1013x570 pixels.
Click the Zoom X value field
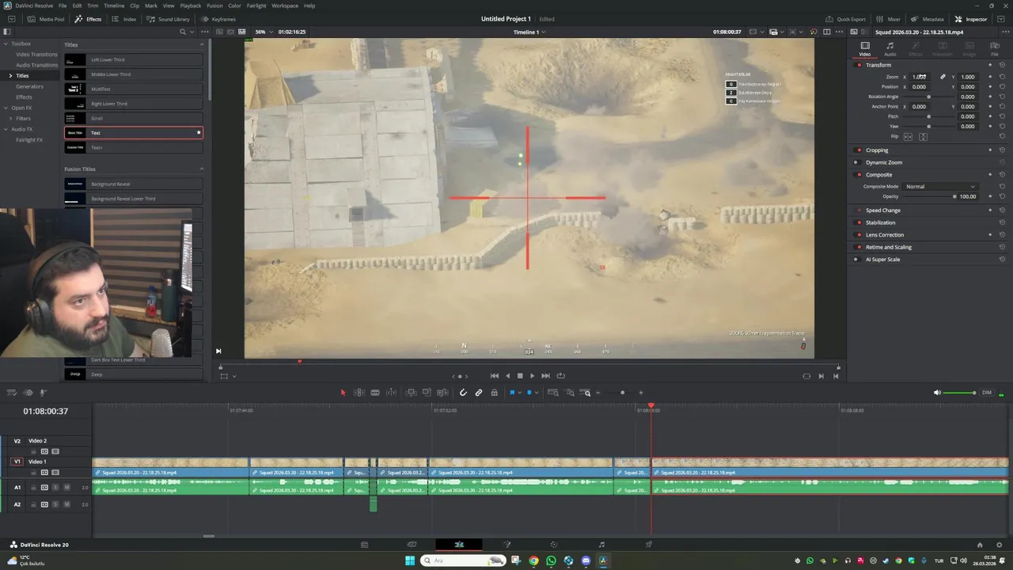point(919,77)
